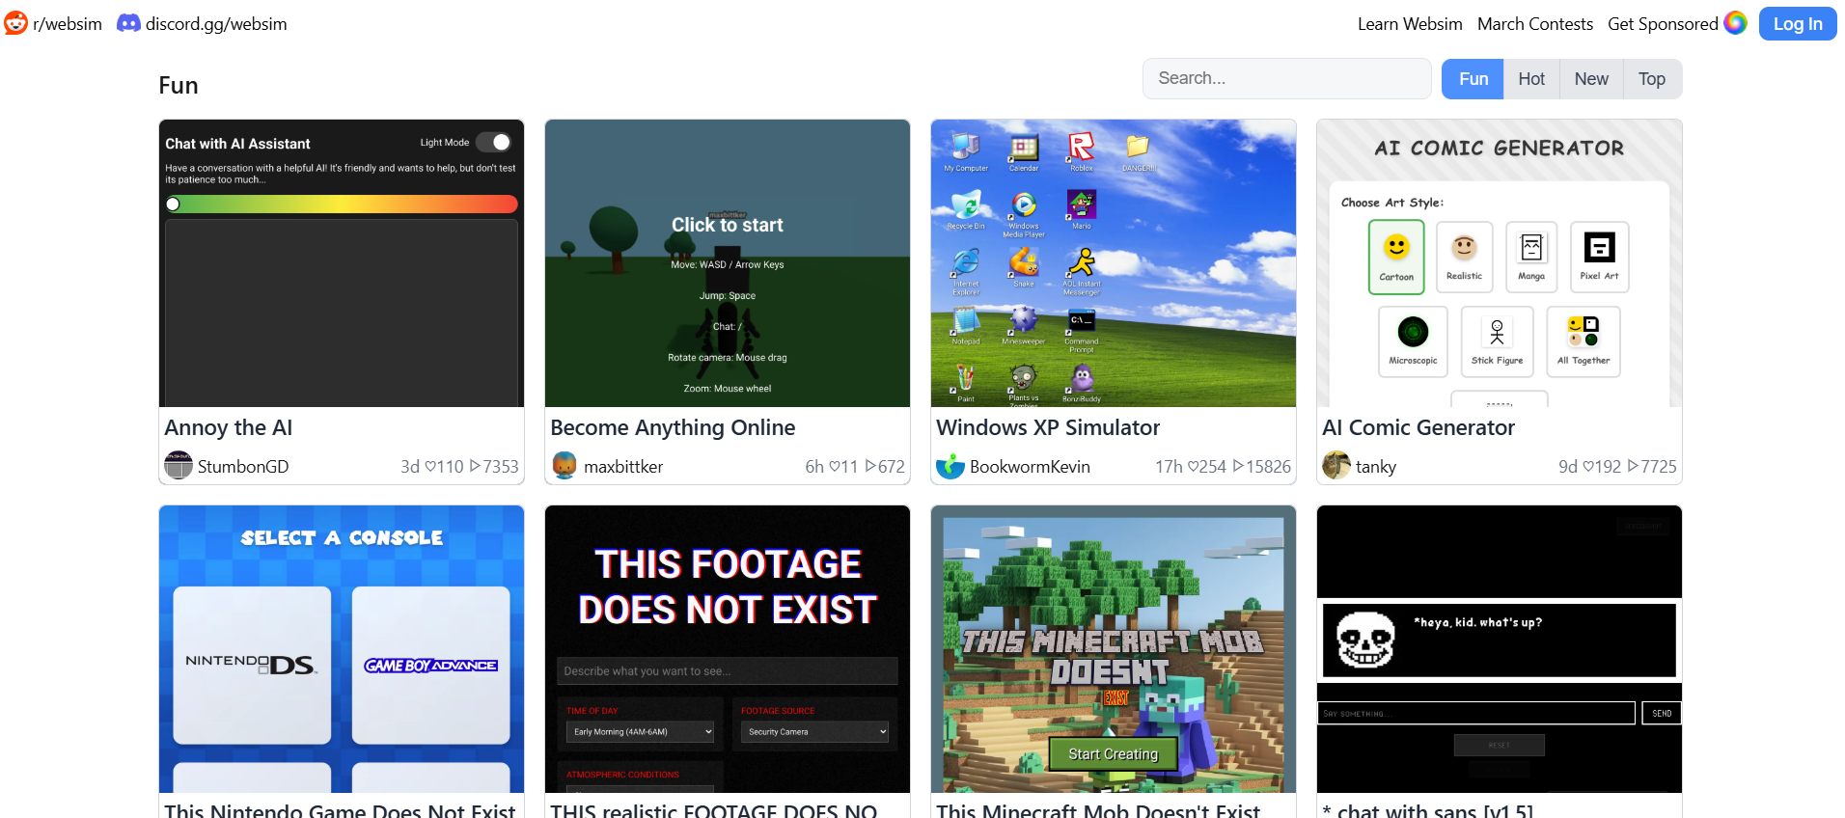Open the discord.gg/websim link text
1845x818 pixels.
[216, 24]
